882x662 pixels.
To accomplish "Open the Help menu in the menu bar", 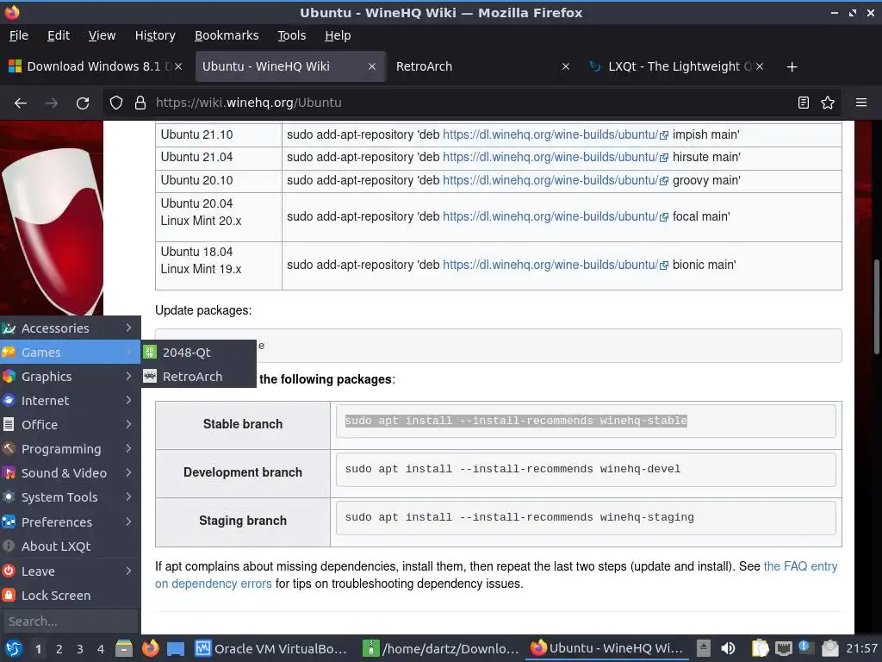I will [x=338, y=35].
